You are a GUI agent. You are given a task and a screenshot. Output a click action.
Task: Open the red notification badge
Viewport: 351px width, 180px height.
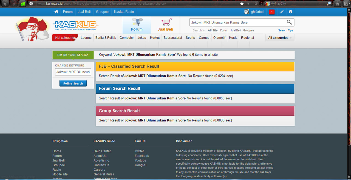point(272,12)
